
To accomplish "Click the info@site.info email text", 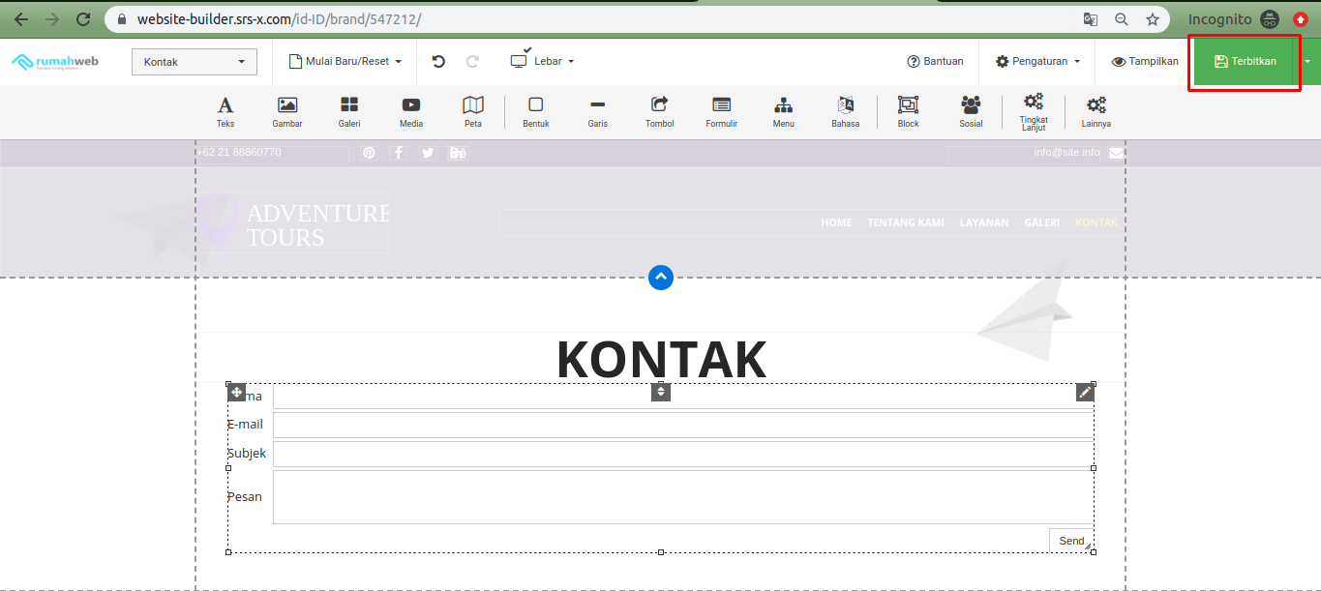I will coord(1066,152).
